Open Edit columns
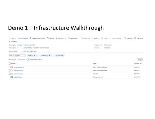Viewport: 155px width, 119px height. click(23, 38)
